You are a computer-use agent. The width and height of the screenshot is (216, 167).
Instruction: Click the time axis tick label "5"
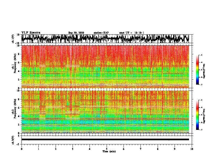[x=107, y=149]
